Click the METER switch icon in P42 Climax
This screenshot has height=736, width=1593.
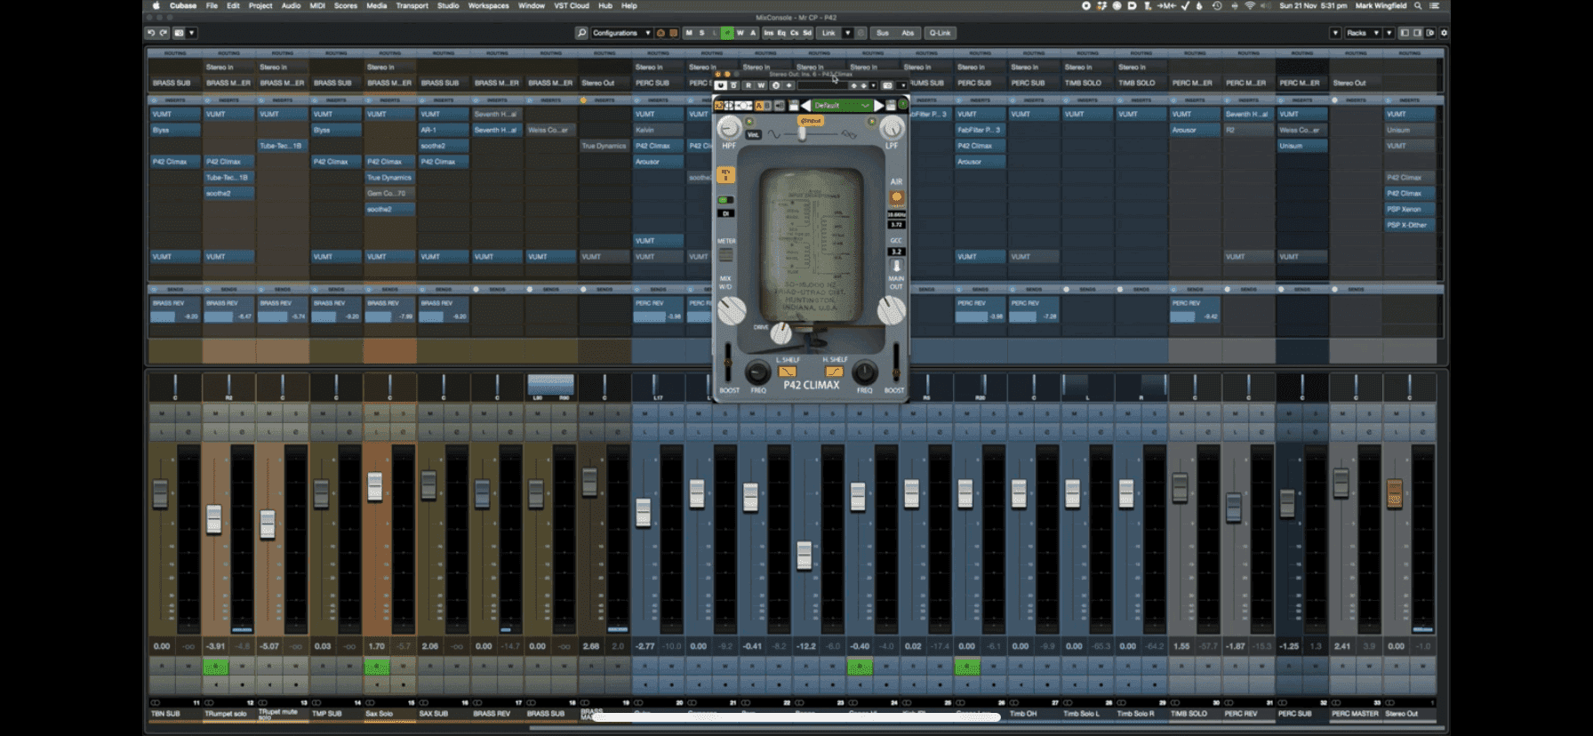(x=726, y=255)
